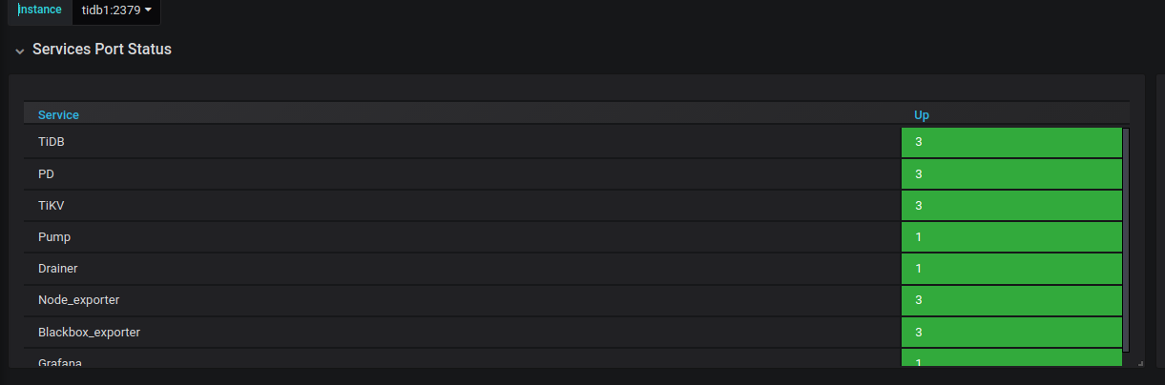1165x385 pixels.
Task: Click the partially visible Grafana row
Action: coord(60,361)
